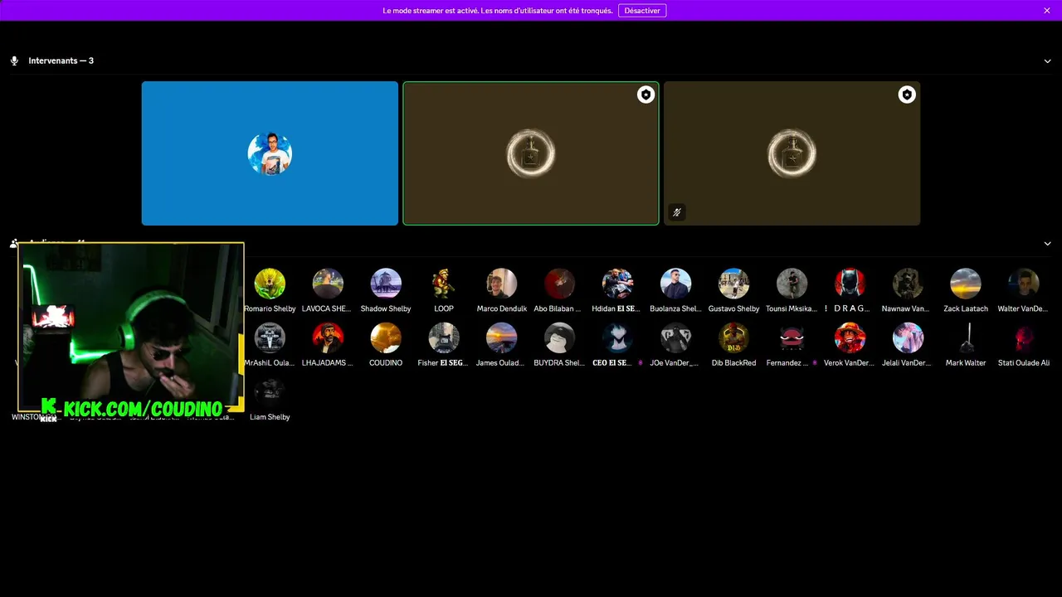This screenshot has height=597, width=1062.
Task: Click Tounsi Mksika... avatar
Action: pos(792,284)
